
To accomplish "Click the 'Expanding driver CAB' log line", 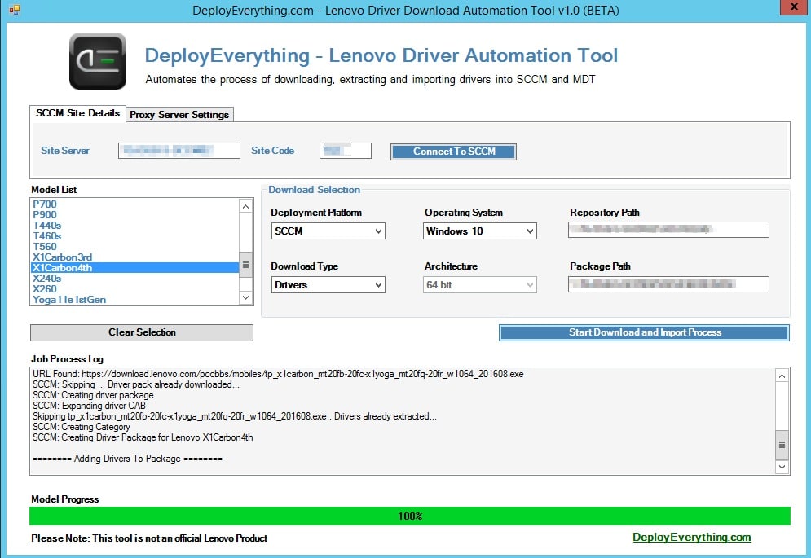I will click(89, 406).
